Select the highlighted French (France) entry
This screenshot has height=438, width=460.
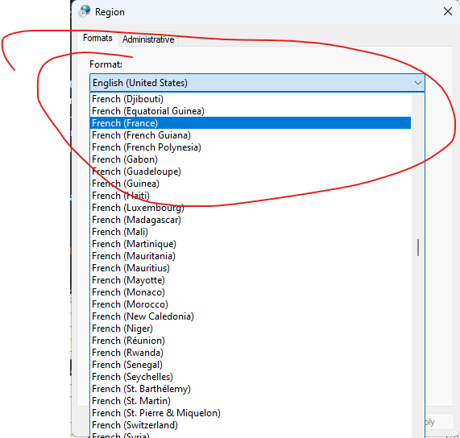coord(251,123)
